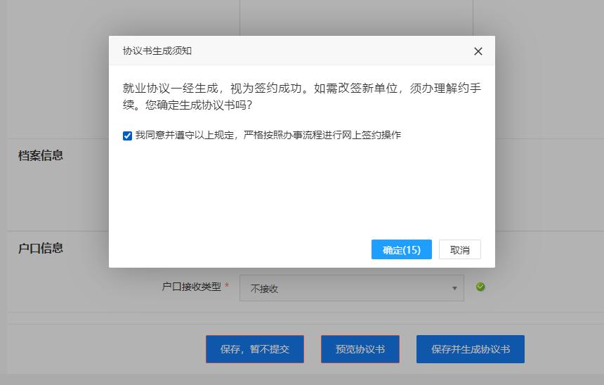604x385 pixels.
Task: Click the green validation checkmark icon
Action: click(480, 287)
